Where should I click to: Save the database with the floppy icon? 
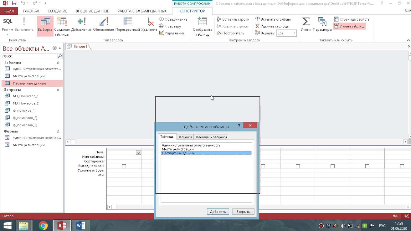(x=14, y=3)
